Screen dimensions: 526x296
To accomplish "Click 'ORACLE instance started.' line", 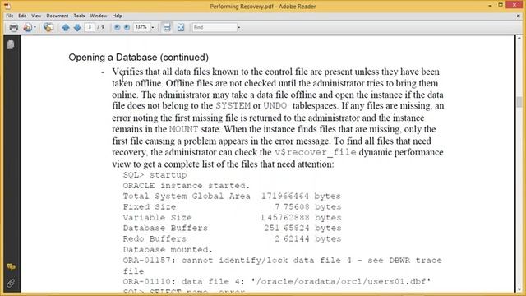I will click(187, 186).
